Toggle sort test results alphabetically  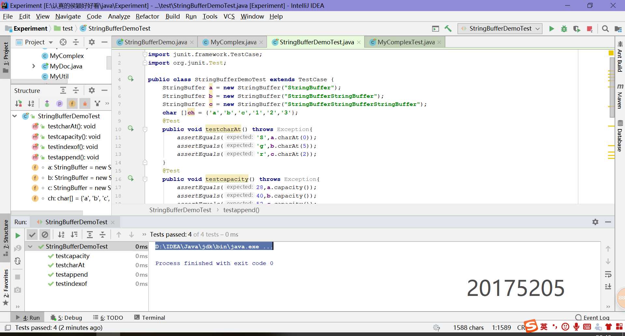(61, 235)
